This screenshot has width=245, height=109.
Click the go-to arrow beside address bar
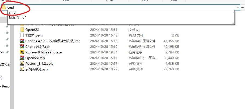tap(243, 8)
